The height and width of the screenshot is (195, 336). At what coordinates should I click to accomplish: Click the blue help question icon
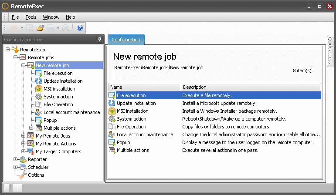[x=80, y=28]
